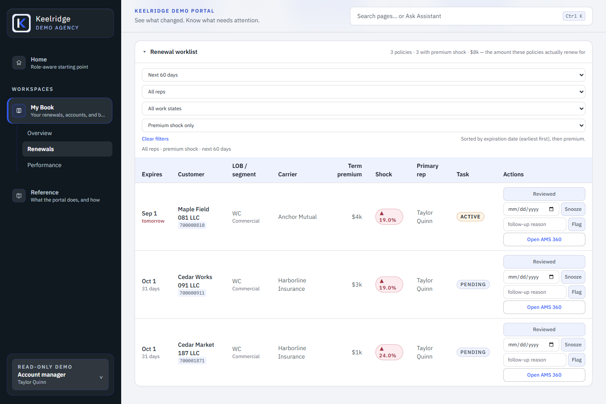Screen dimensions: 606x404
Task: Click the 19.0% shock badge for Cedar Works
Action: pyautogui.click(x=389, y=284)
